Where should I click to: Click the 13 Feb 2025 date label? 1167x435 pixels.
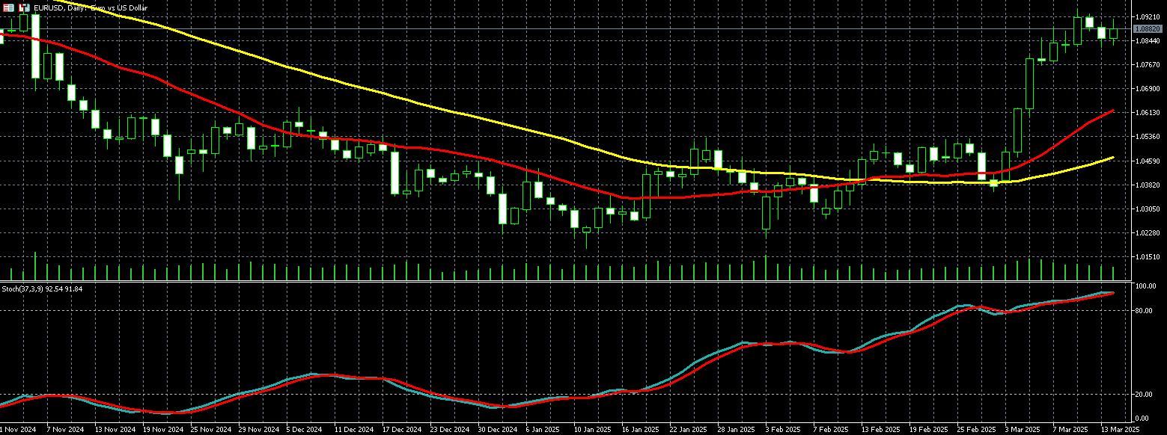pos(880,430)
